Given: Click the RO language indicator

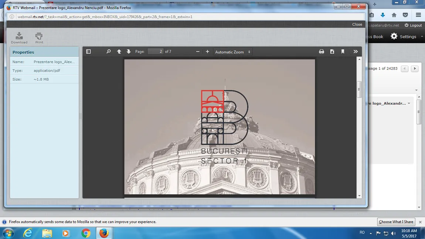Looking at the screenshot, I should click(x=362, y=232).
